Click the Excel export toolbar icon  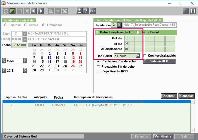(65, 11)
